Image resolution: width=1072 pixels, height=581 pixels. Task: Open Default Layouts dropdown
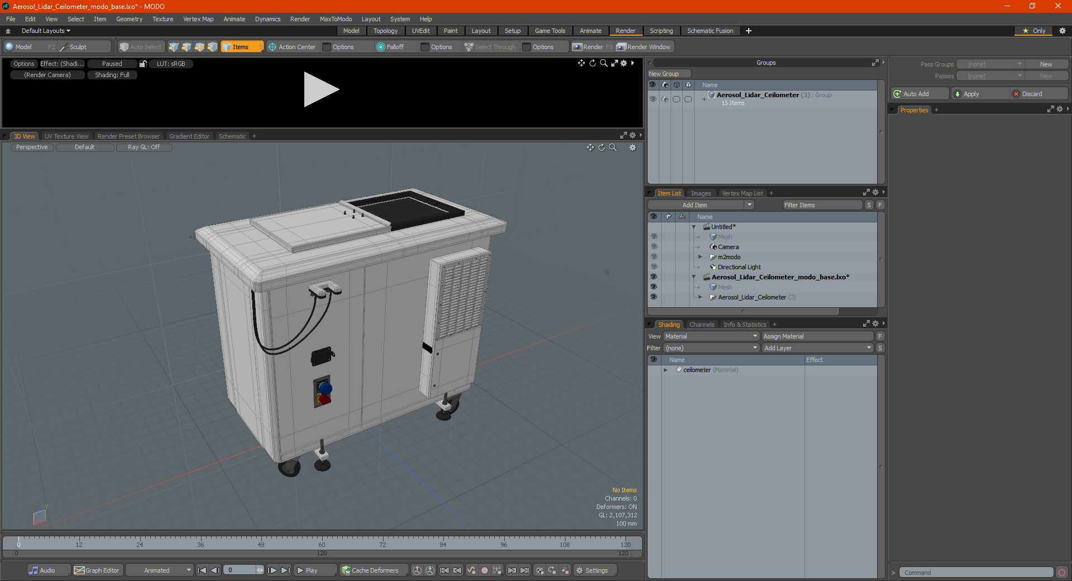pos(46,31)
